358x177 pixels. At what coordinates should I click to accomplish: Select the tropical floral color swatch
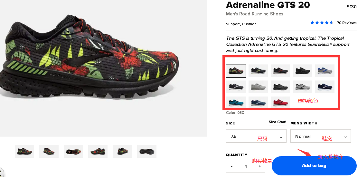(236, 71)
